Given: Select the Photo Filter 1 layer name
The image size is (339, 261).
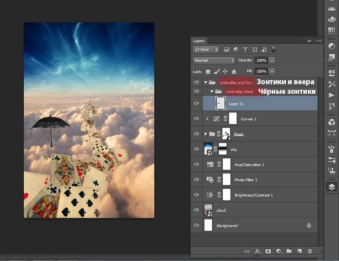Looking at the screenshot, I should point(246,180).
